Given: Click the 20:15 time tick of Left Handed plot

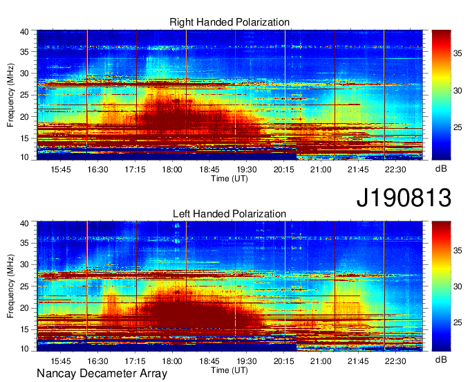Looking at the screenshot, I should (x=283, y=361).
